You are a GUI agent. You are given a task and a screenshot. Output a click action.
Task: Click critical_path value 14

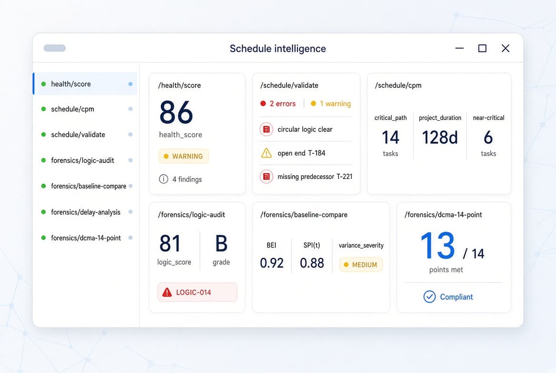[390, 137]
